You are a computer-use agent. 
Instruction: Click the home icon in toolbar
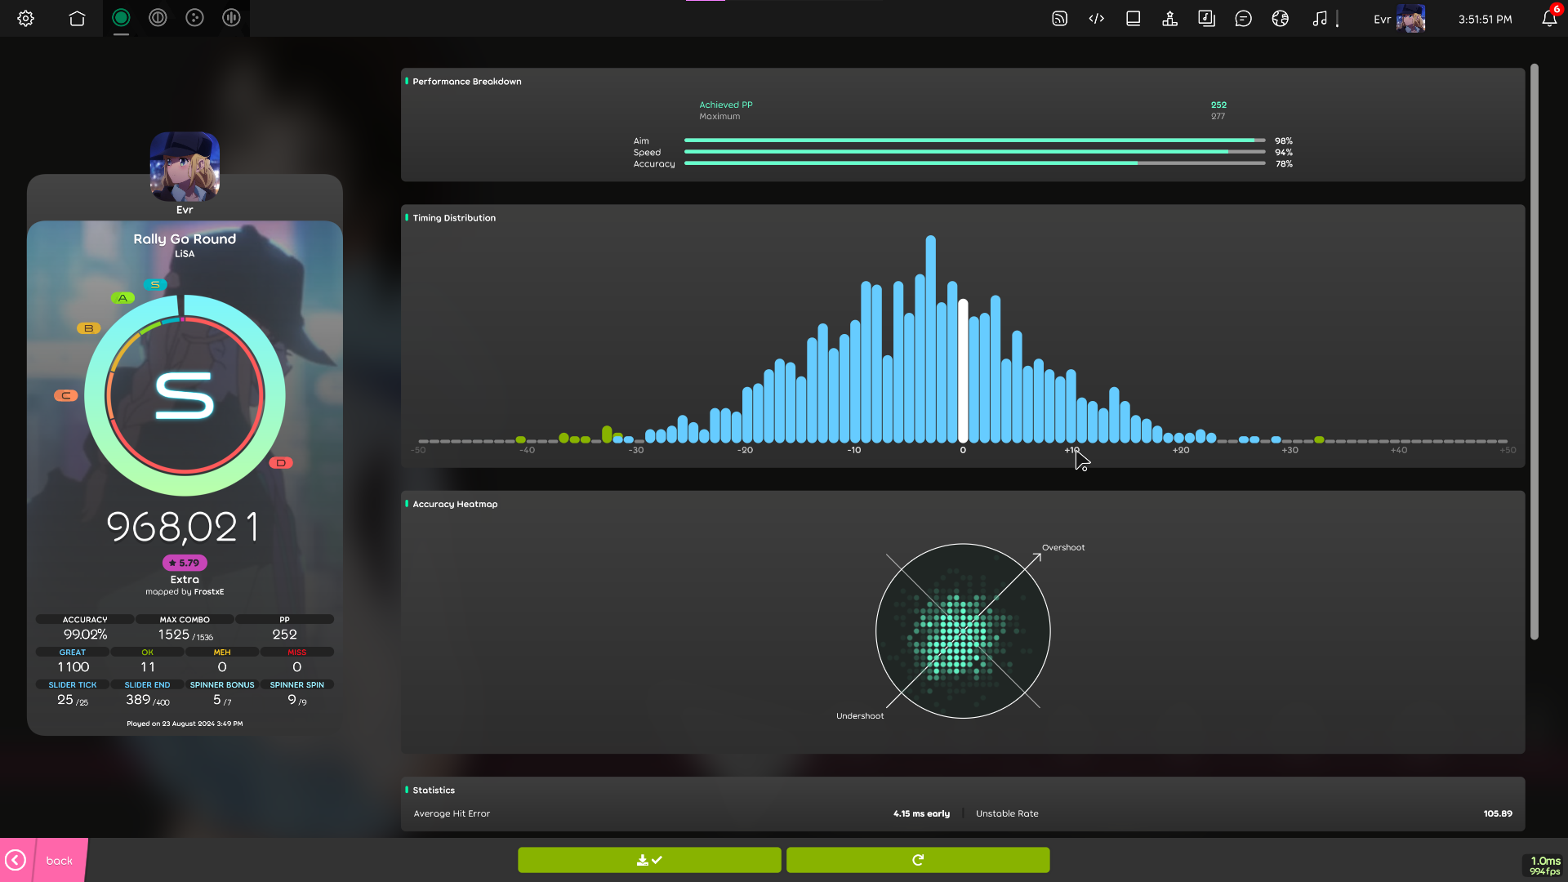click(77, 18)
